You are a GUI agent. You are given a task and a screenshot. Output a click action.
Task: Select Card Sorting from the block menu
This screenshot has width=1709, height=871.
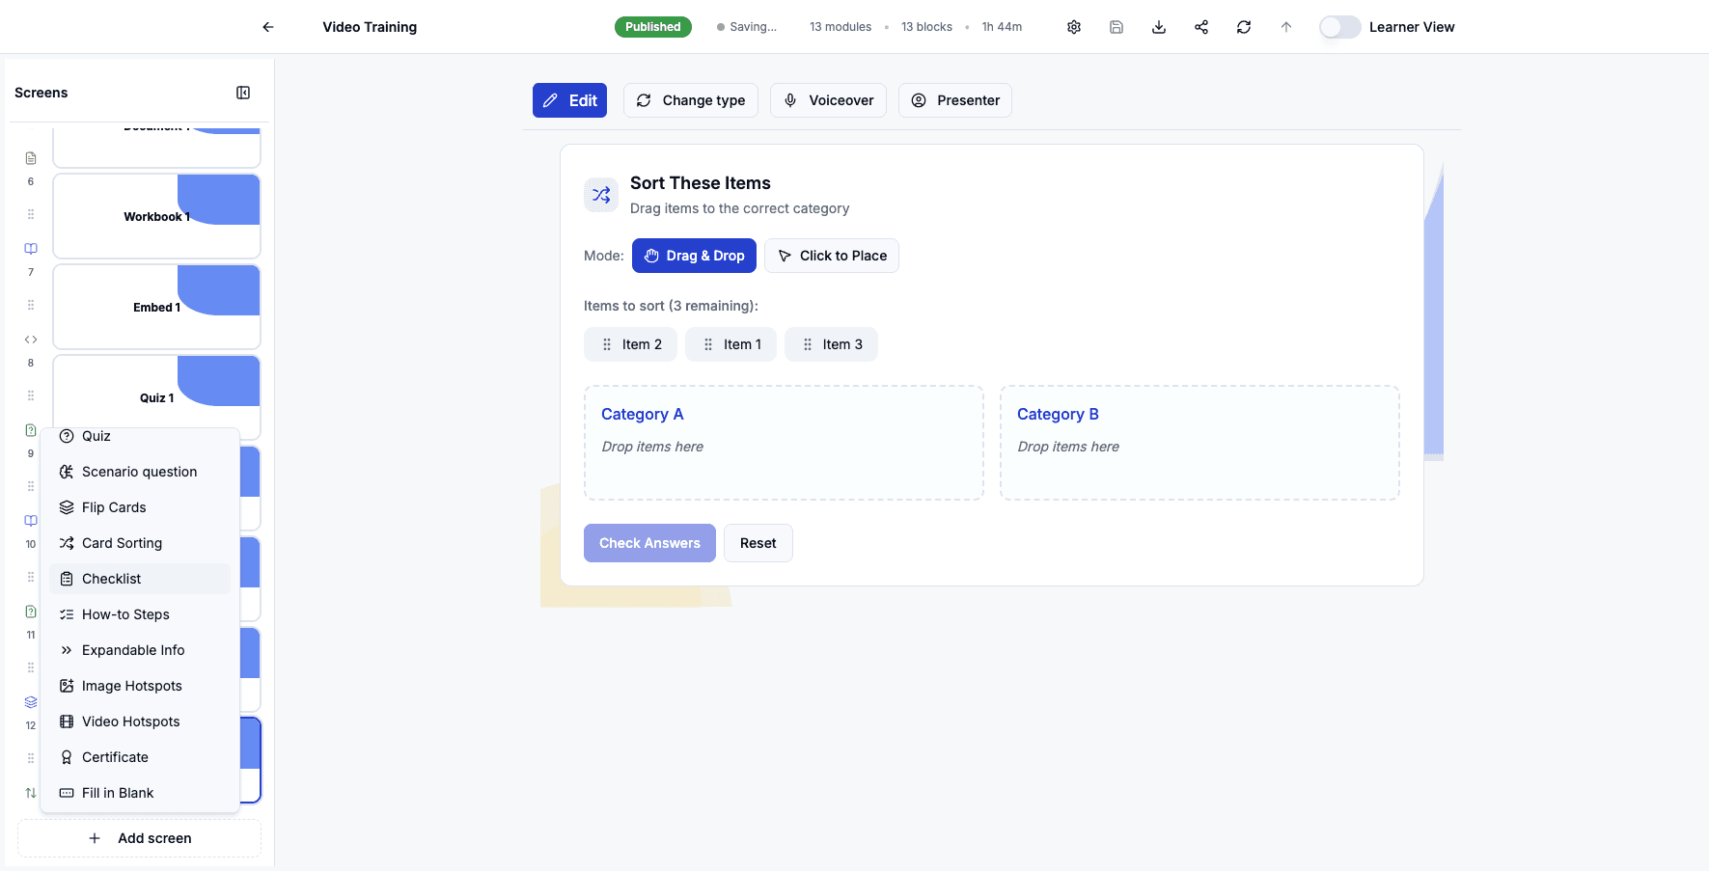122,542
